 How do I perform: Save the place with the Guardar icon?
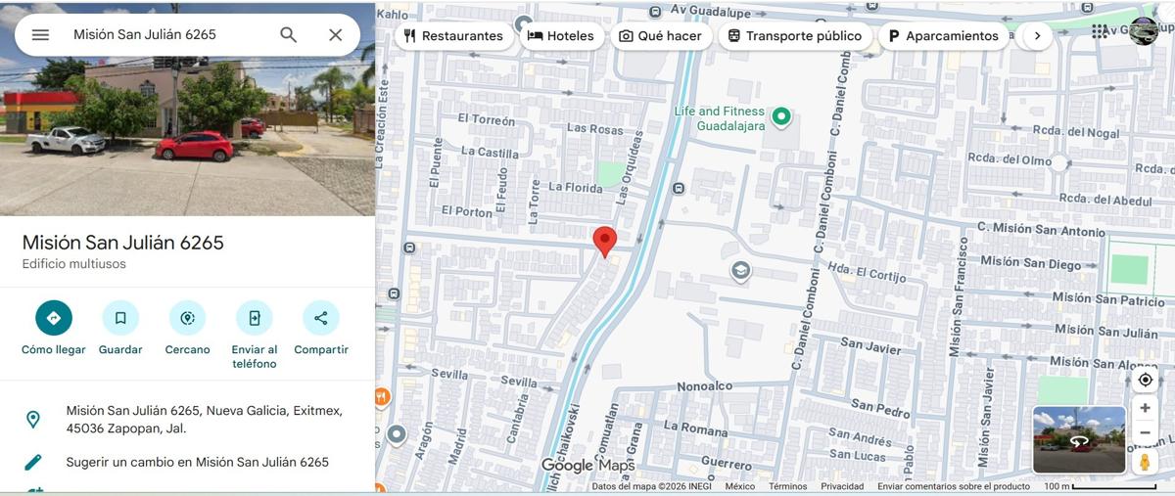120,318
